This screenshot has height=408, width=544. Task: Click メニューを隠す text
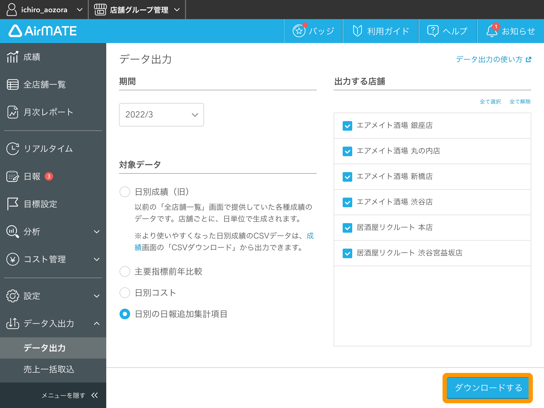coord(63,396)
